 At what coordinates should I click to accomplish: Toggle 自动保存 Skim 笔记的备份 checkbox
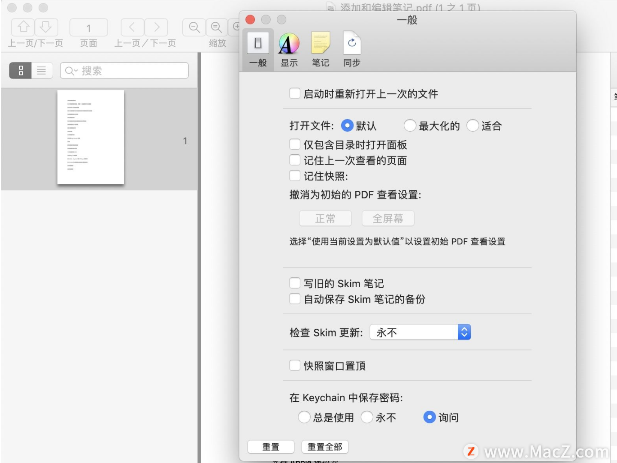[x=295, y=298]
